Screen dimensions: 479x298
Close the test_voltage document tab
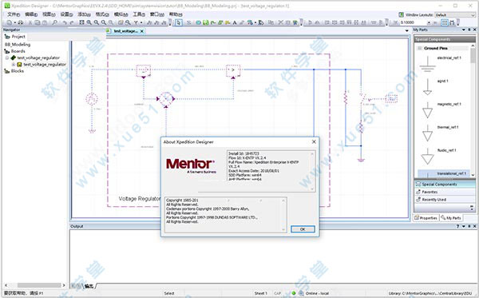[x=142, y=31]
